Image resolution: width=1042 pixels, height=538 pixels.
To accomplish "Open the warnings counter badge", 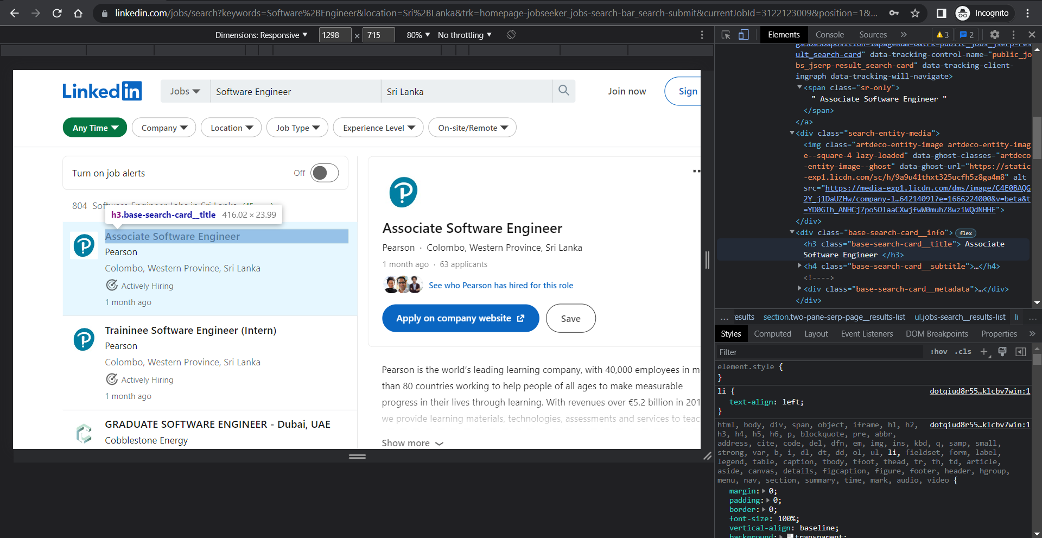I will [942, 34].
